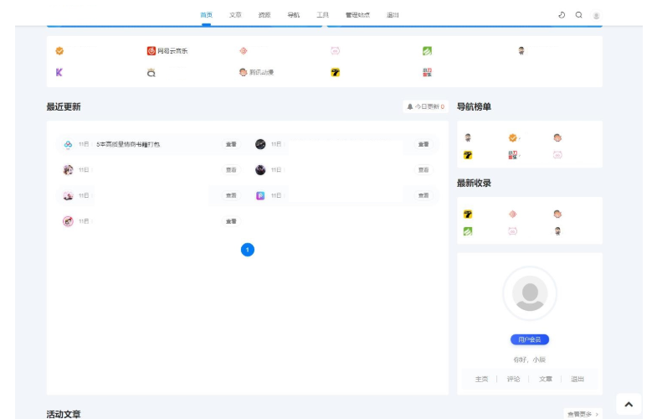The image size is (657, 419).
Task: Open the 网易云音乐 site link
Action: point(167,51)
